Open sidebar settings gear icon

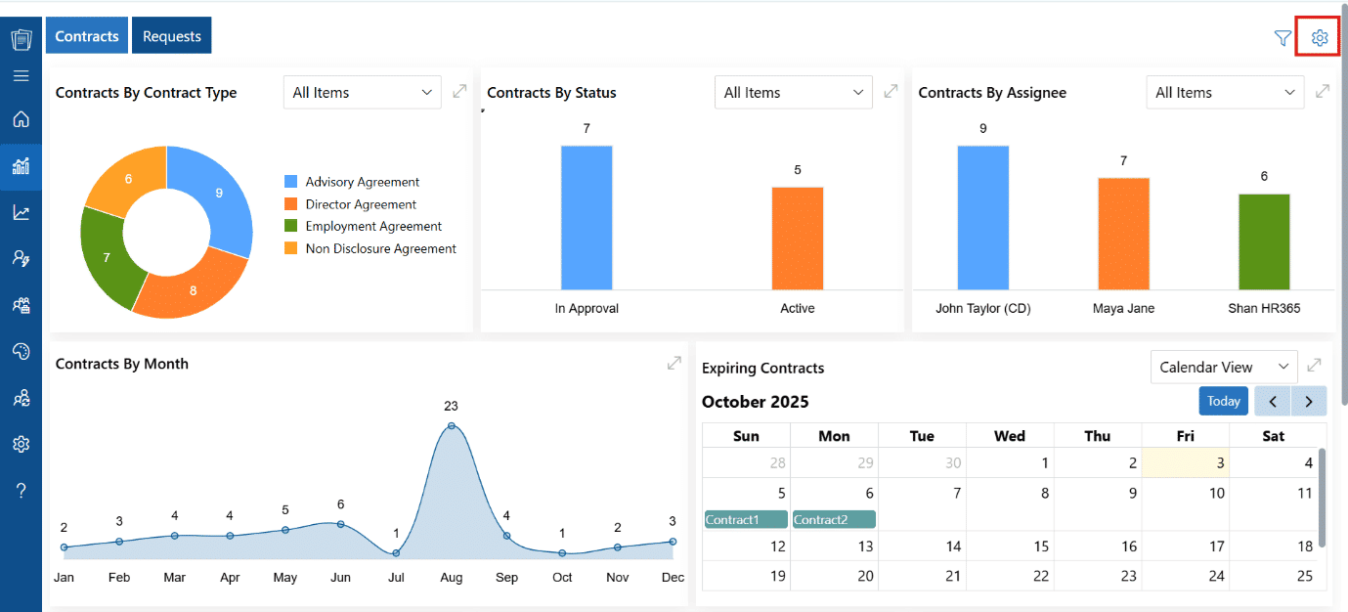(x=21, y=444)
